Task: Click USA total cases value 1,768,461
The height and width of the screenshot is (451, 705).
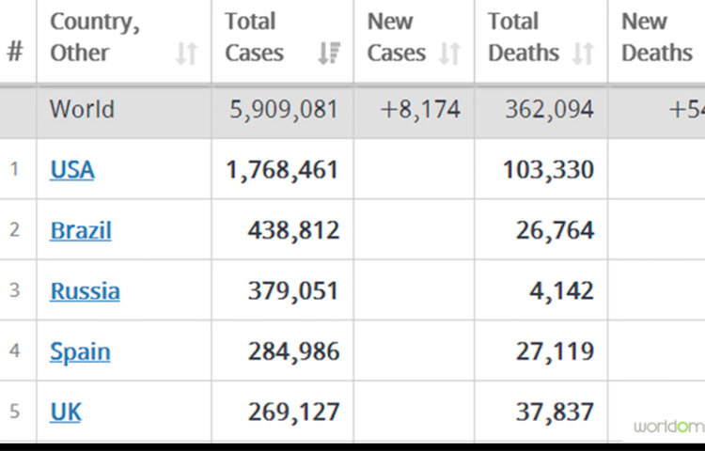Action: click(x=282, y=170)
